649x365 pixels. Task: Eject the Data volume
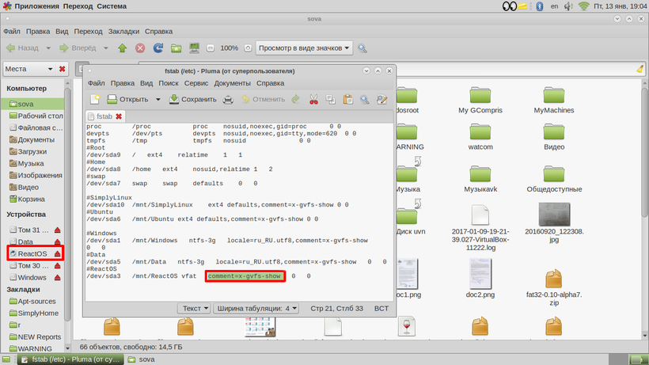58,241
